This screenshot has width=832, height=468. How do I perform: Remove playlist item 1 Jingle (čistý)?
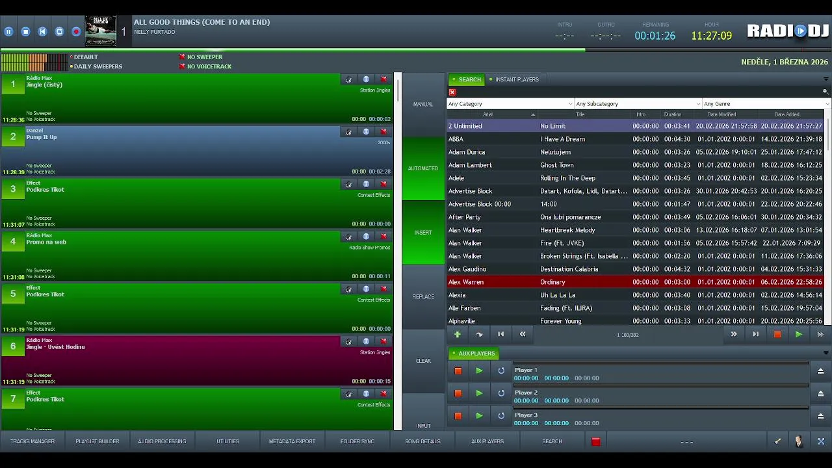(383, 79)
